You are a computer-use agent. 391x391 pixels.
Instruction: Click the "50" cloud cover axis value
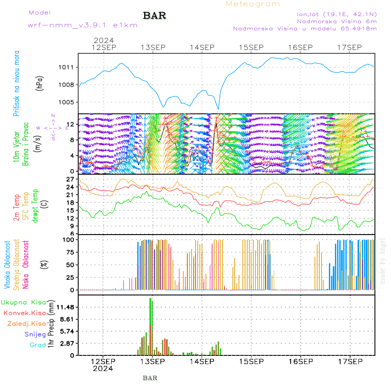(70, 265)
